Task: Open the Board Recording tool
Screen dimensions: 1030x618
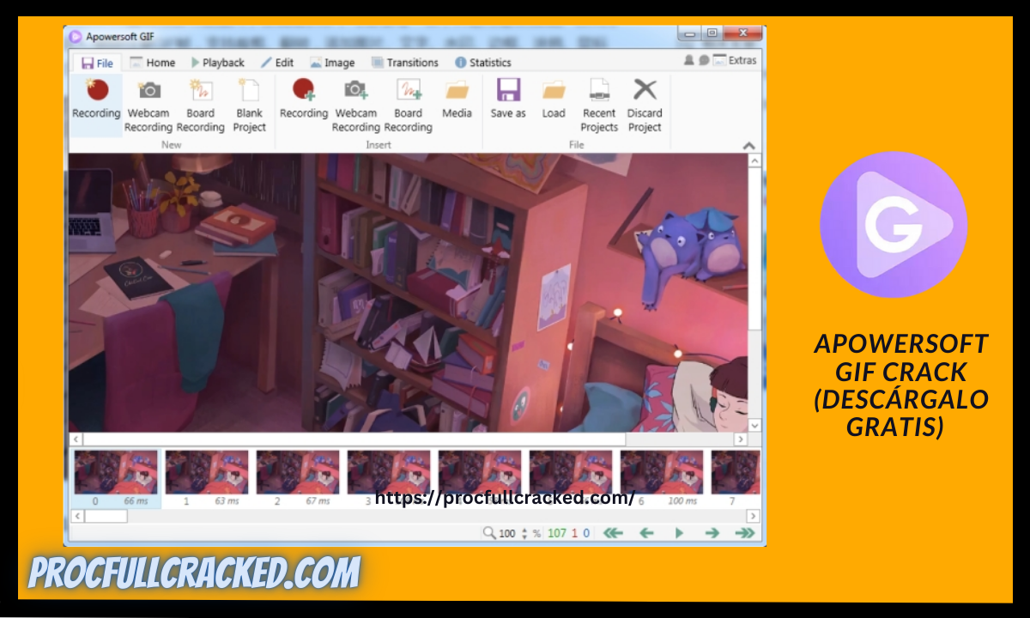Action: (201, 105)
